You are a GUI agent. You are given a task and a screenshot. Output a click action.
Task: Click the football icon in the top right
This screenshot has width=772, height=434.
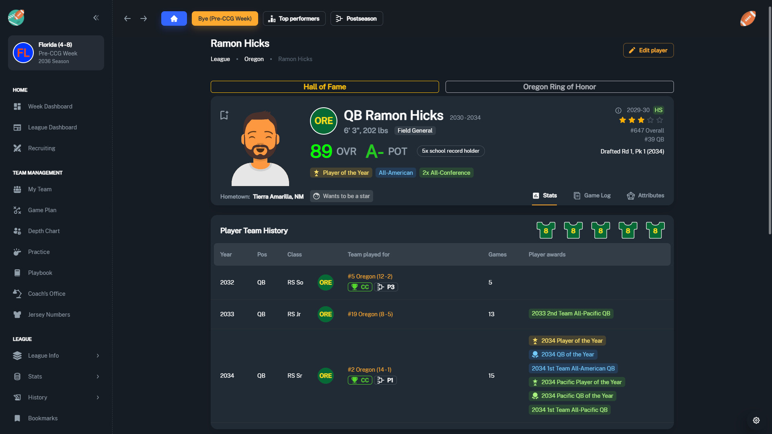click(x=748, y=18)
